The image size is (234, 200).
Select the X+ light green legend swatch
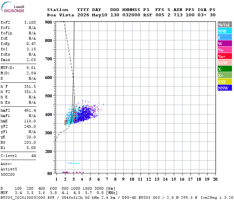225,75
